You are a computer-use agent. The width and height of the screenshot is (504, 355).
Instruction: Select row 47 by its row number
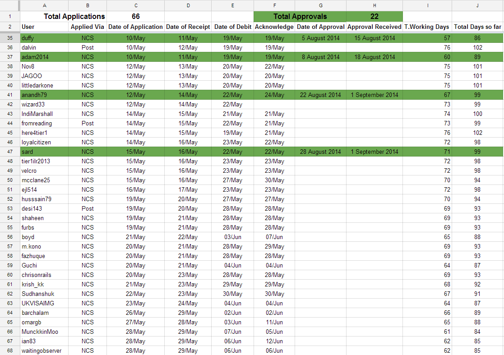tap(10, 152)
